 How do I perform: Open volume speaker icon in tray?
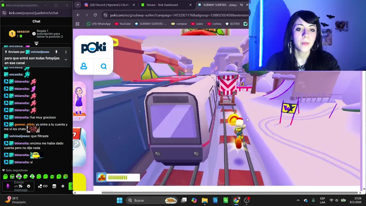click(337, 200)
